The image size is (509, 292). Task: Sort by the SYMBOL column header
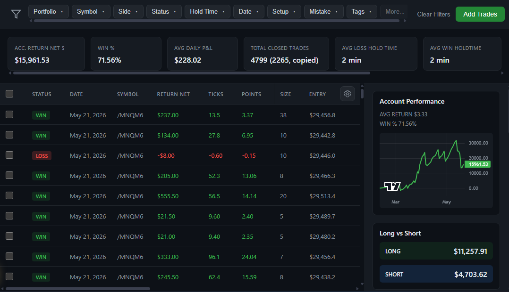(127, 94)
